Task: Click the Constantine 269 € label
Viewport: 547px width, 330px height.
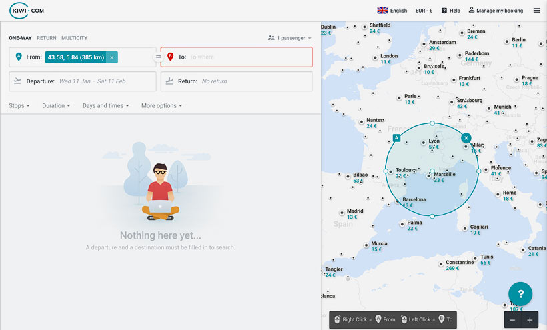Action: [460, 265]
